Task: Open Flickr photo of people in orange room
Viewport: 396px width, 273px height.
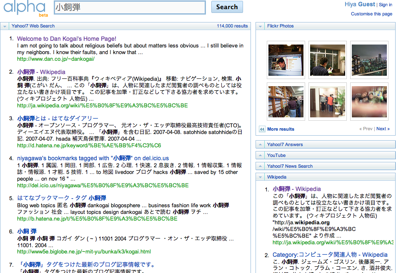Action: pos(328,102)
